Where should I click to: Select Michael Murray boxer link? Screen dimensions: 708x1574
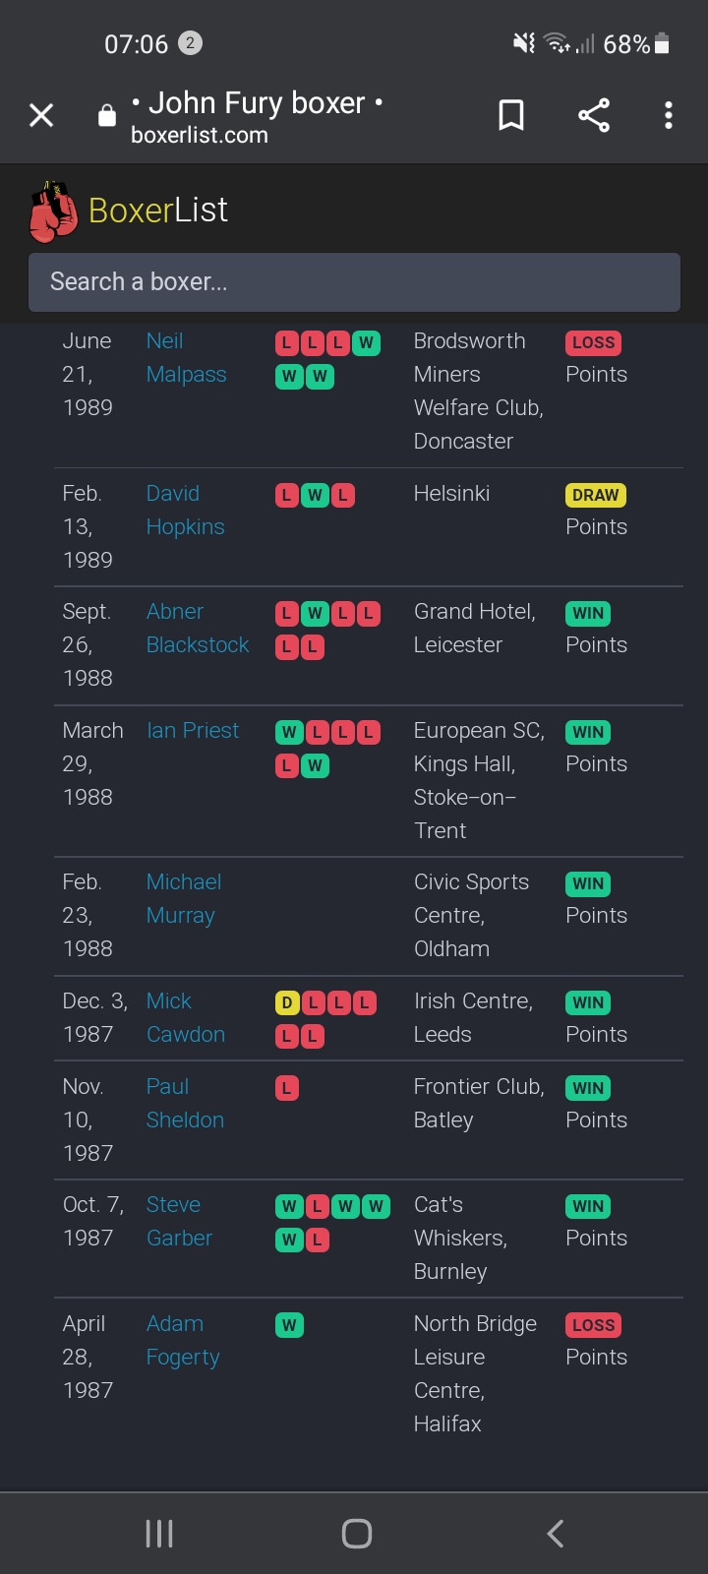[x=183, y=898]
